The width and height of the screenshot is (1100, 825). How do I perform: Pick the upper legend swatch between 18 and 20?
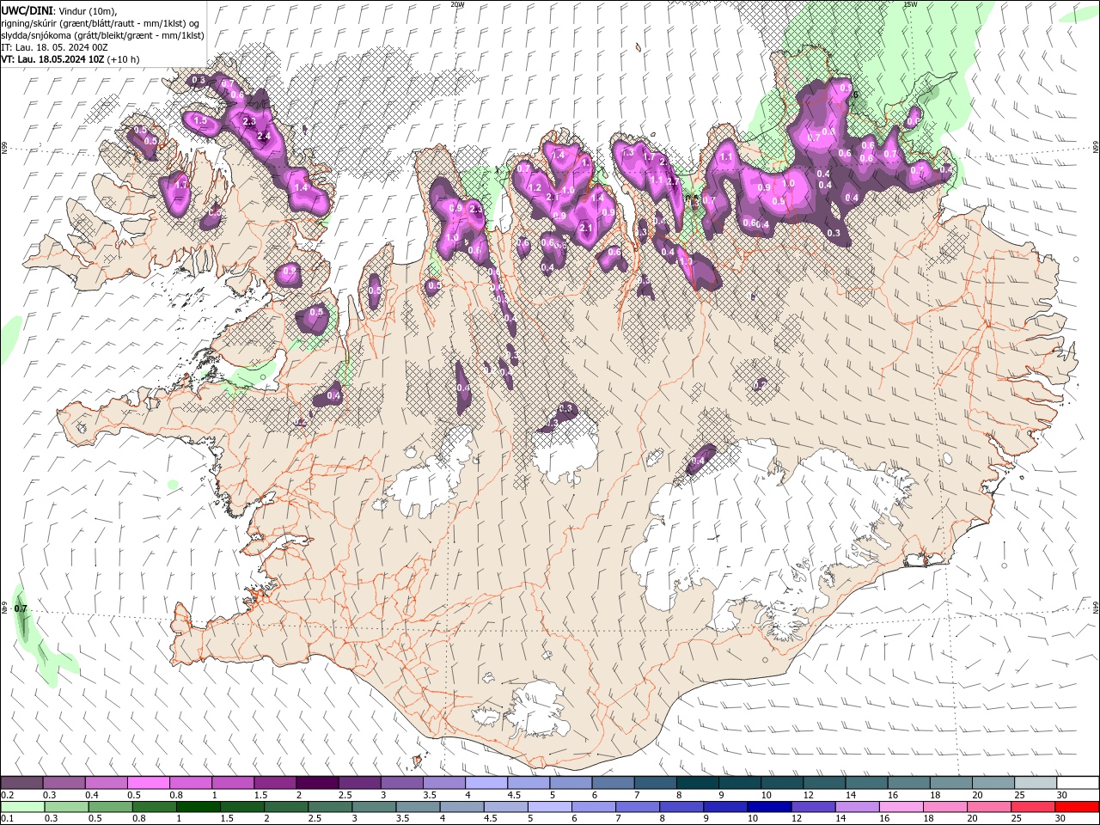pos(951,783)
